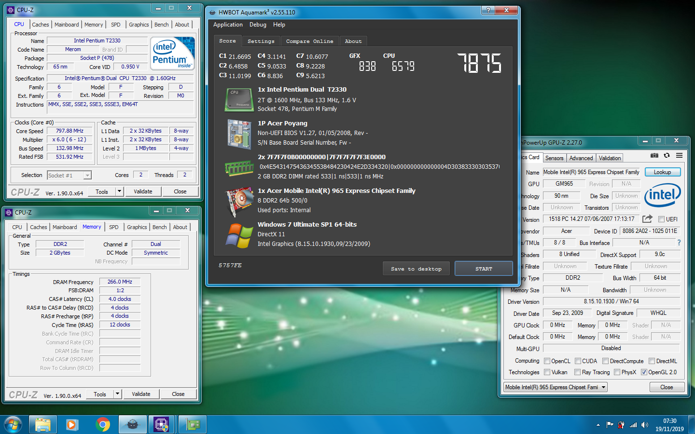Open the Help menu in Aquamark
Viewport: 695px width, 434px height.
click(279, 25)
